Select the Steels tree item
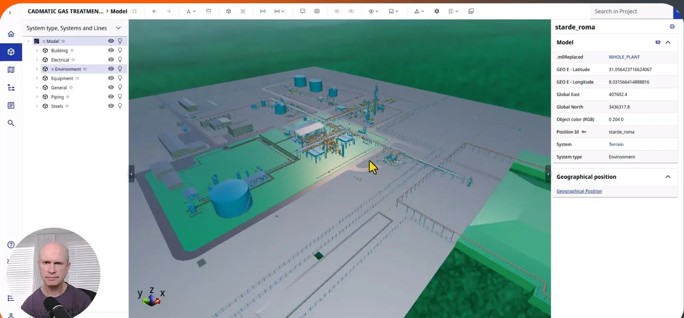Viewport: 684px width, 318px height. 57,106
